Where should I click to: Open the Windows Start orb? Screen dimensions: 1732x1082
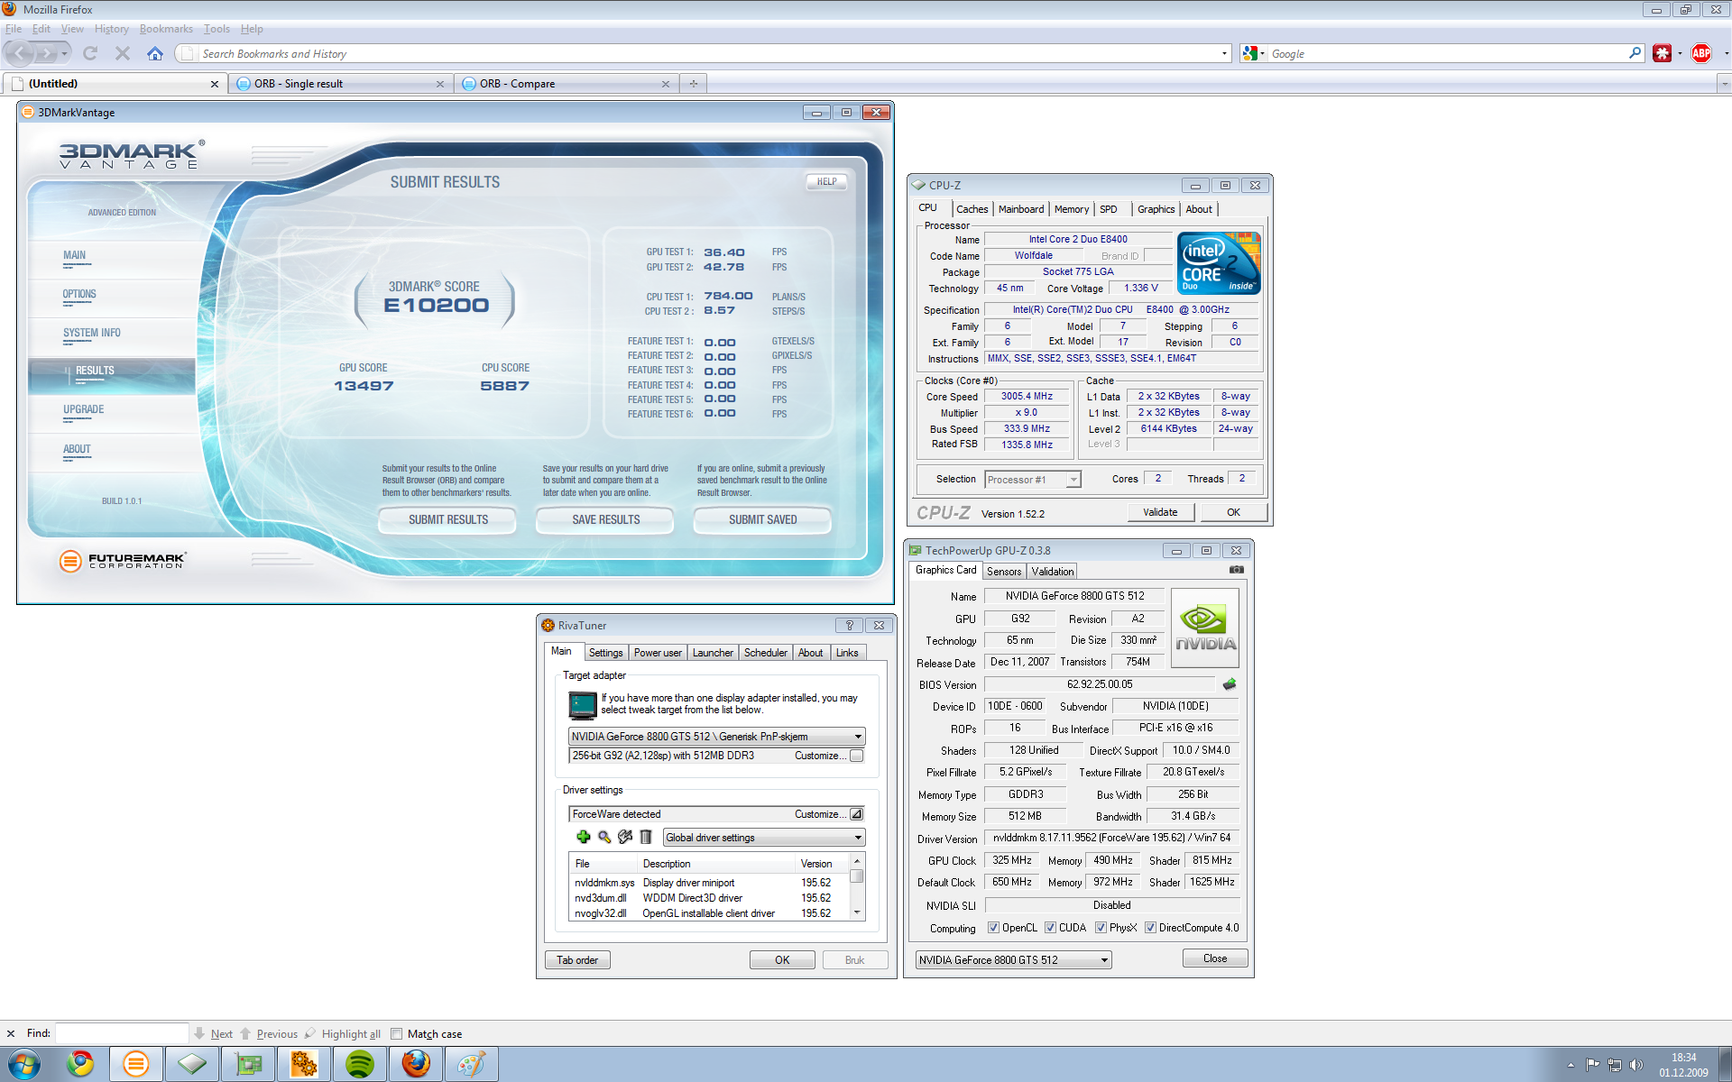(23, 1064)
